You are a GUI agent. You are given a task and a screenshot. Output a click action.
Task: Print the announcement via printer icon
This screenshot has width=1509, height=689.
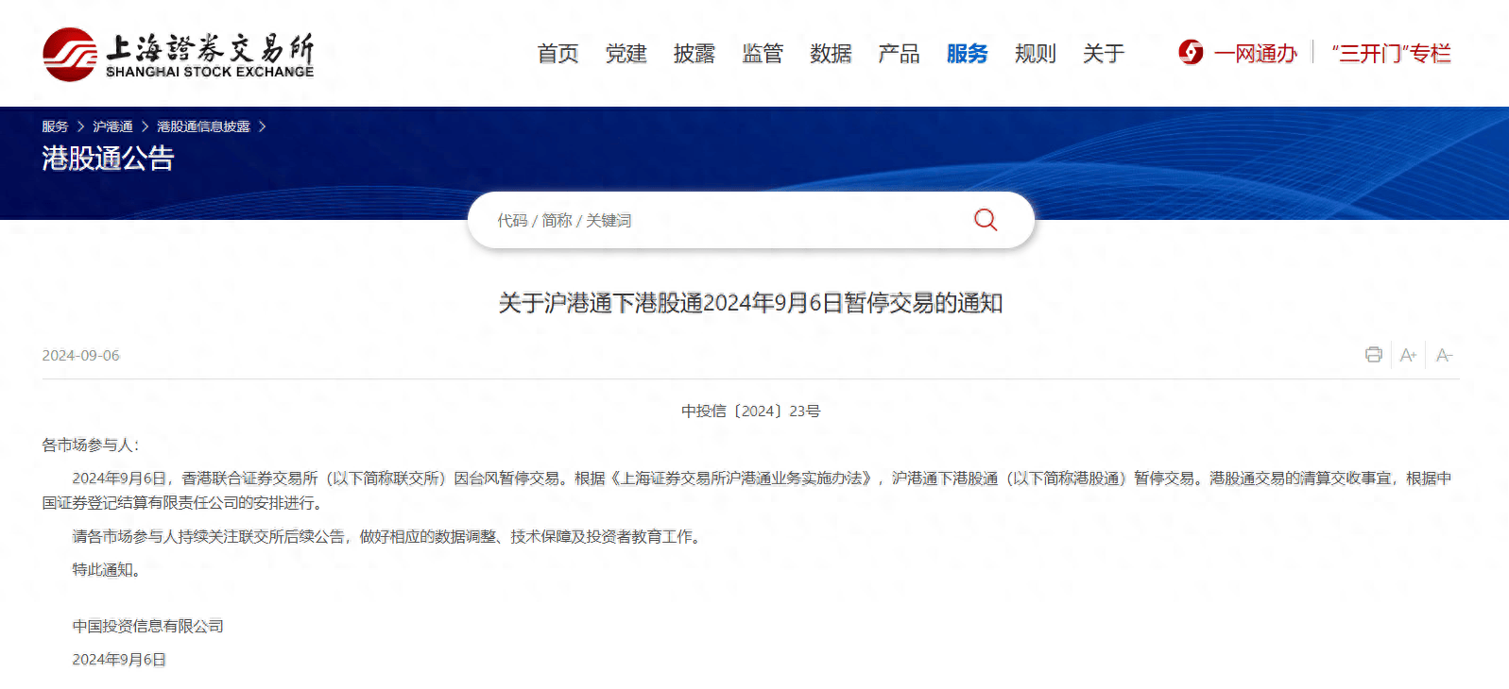(x=1374, y=355)
